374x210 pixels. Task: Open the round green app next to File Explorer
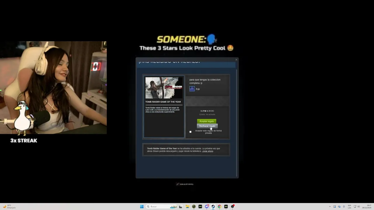194,206
